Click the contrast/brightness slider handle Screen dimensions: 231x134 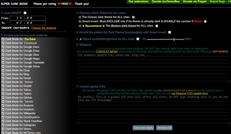click(x=174, y=39)
